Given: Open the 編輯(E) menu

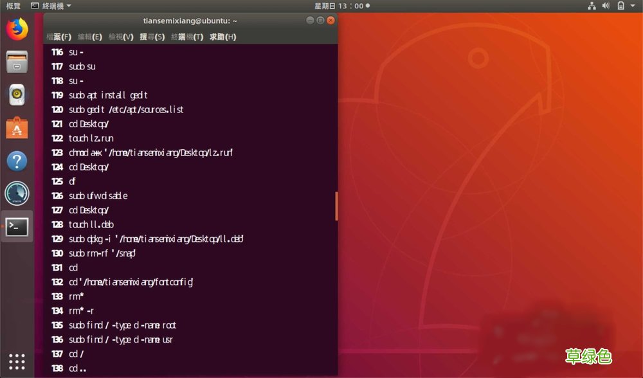Looking at the screenshot, I should [x=90, y=37].
